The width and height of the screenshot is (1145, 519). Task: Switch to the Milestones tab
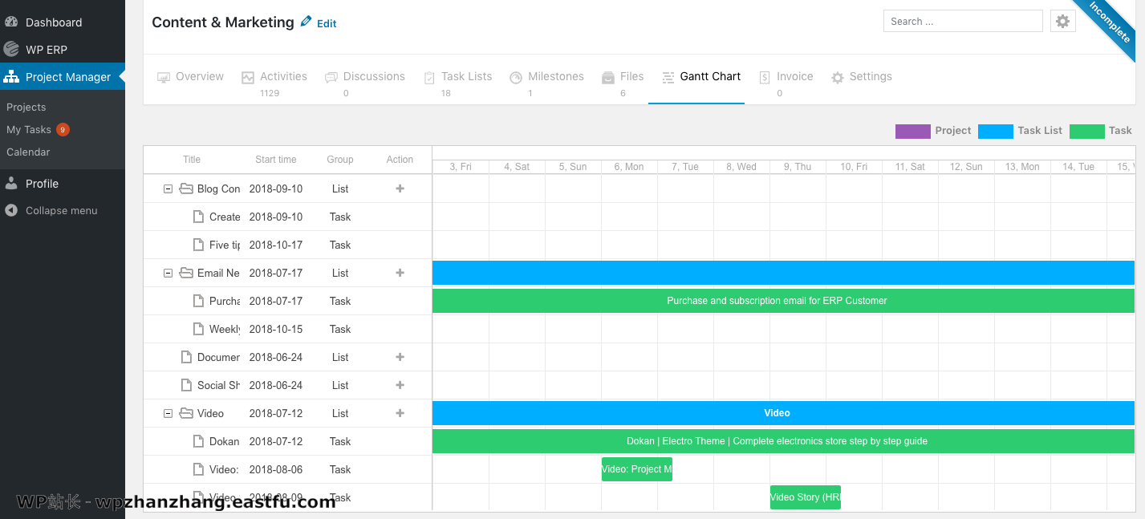(554, 77)
